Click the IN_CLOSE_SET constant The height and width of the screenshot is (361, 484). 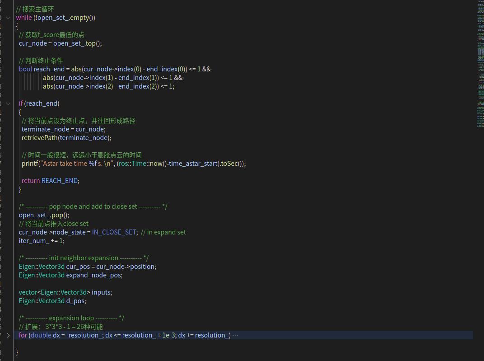click(x=114, y=232)
